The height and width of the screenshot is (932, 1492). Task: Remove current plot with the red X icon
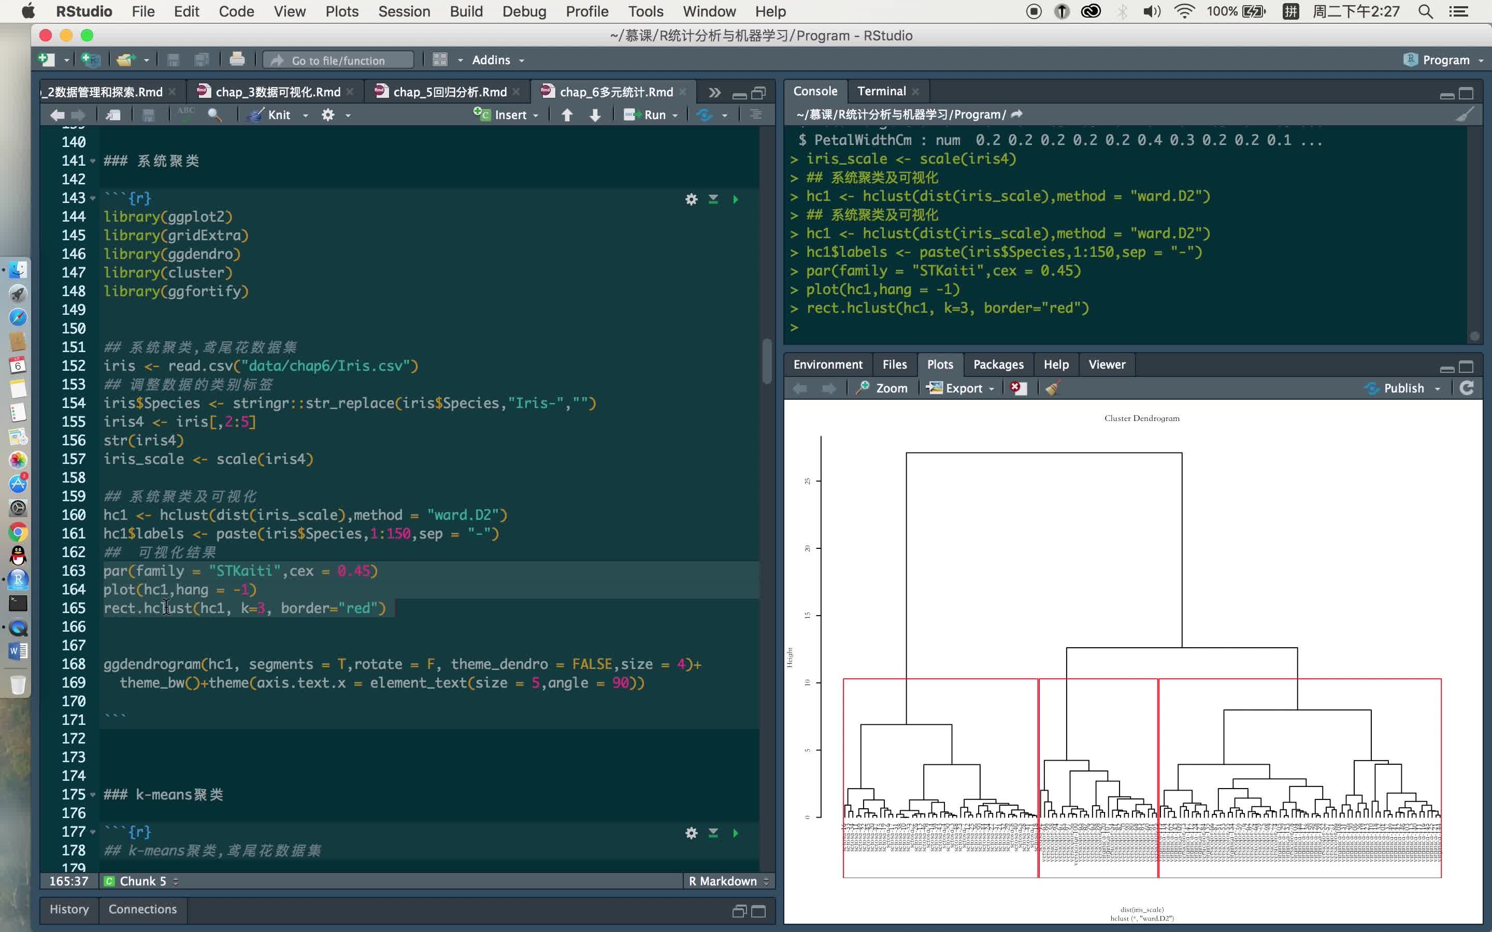coord(1018,388)
